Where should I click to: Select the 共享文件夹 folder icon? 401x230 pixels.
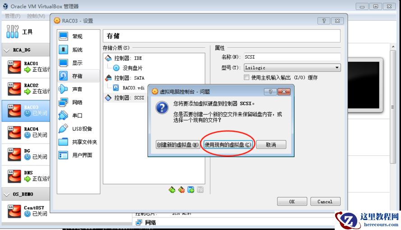click(63, 141)
